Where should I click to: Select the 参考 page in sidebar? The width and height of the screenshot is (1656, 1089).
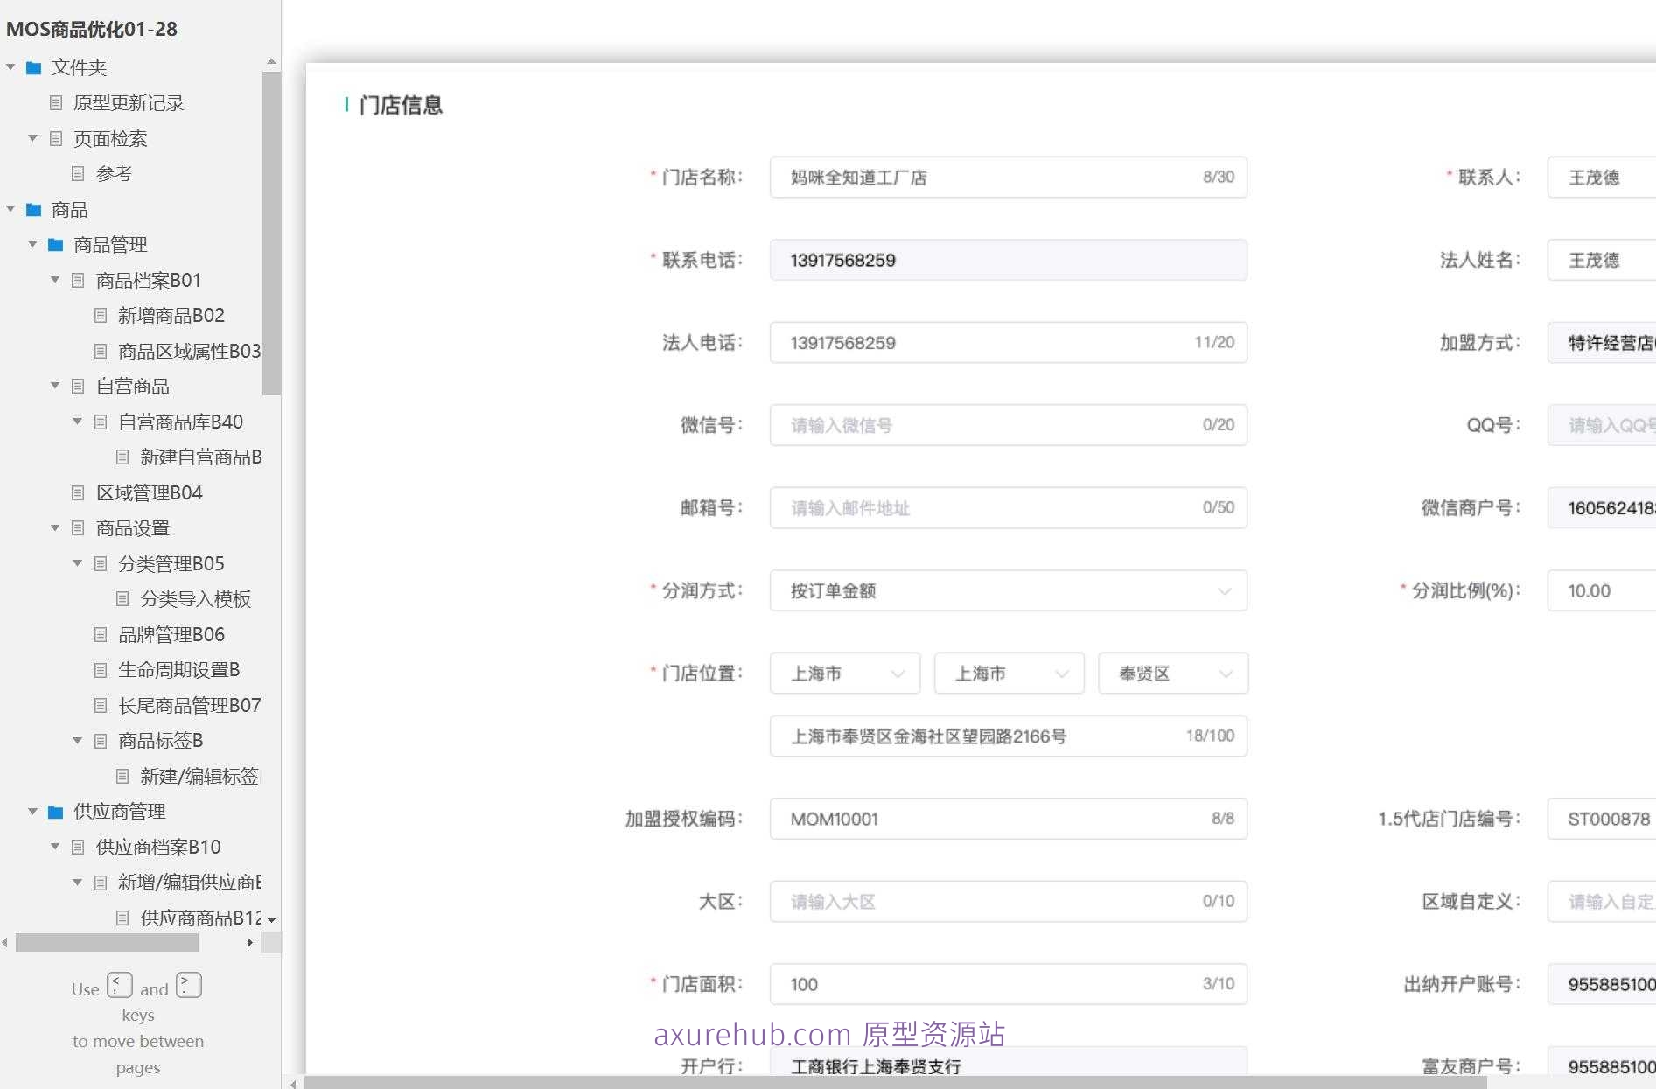77,173
